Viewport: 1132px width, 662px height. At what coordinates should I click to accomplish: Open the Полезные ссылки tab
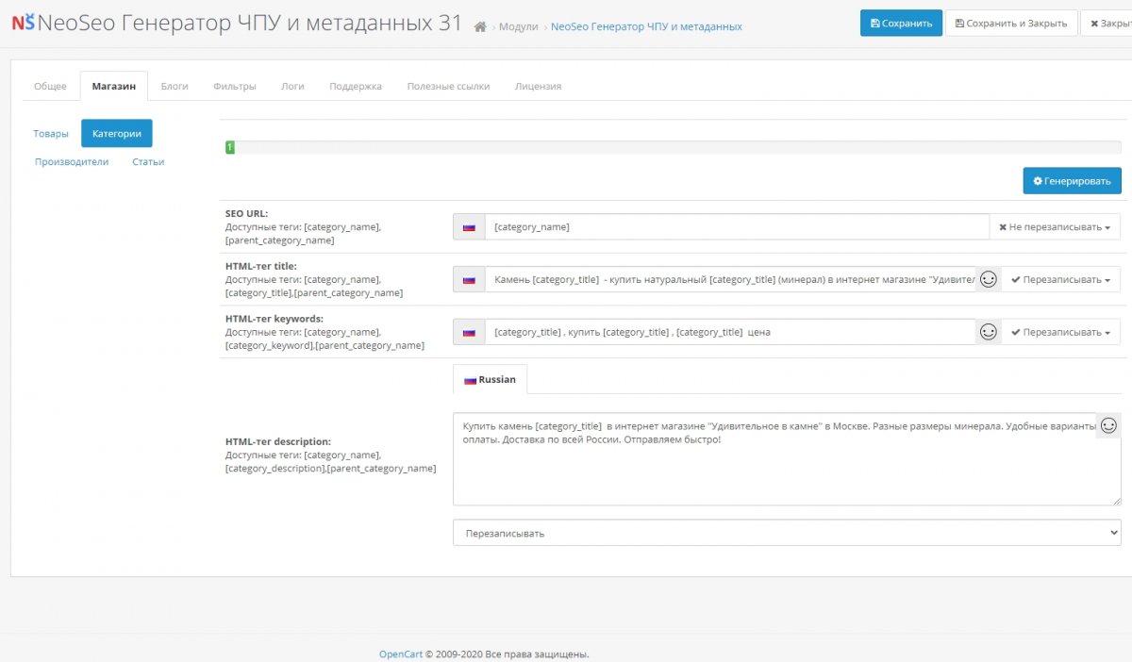(449, 86)
